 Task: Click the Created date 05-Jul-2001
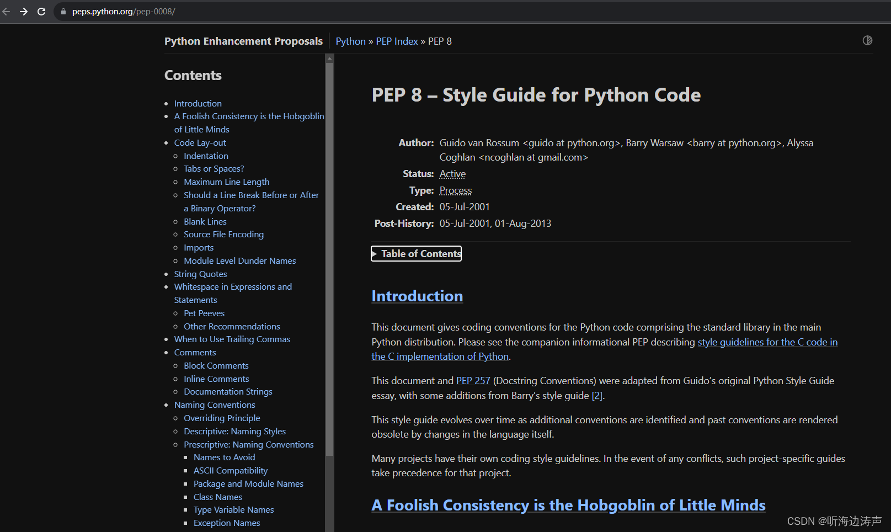coord(465,207)
